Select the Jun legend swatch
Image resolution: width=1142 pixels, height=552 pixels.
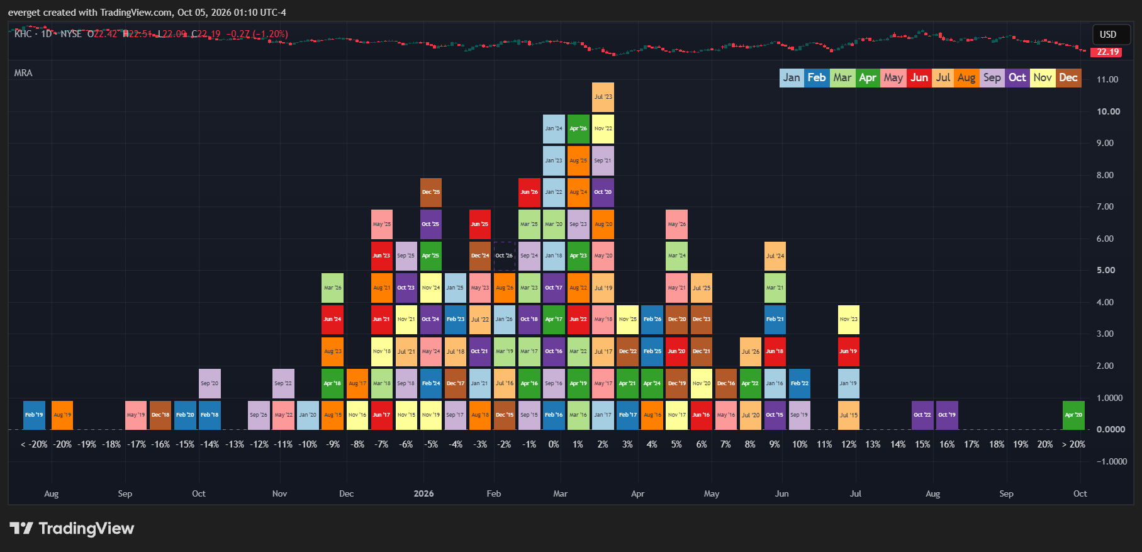[919, 78]
